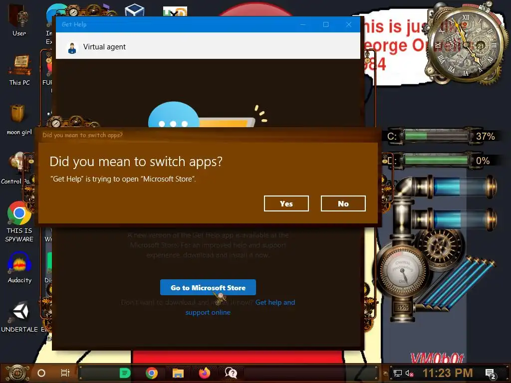Click the Virtual agent avatar icon
Viewport: 511px width, 383px height.
point(72,47)
